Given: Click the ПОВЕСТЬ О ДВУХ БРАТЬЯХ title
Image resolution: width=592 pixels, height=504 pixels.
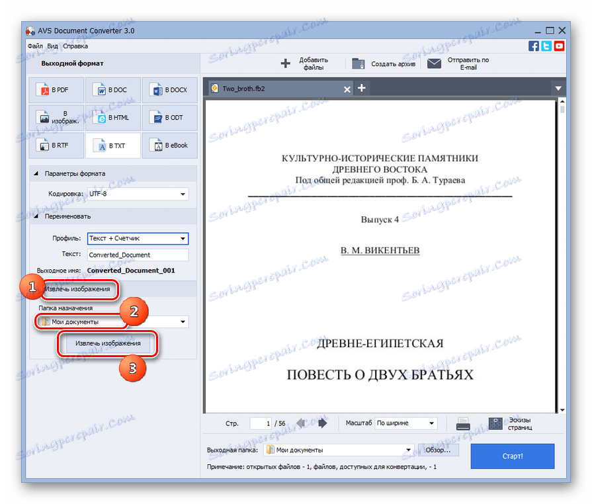Looking at the screenshot, I should point(380,375).
